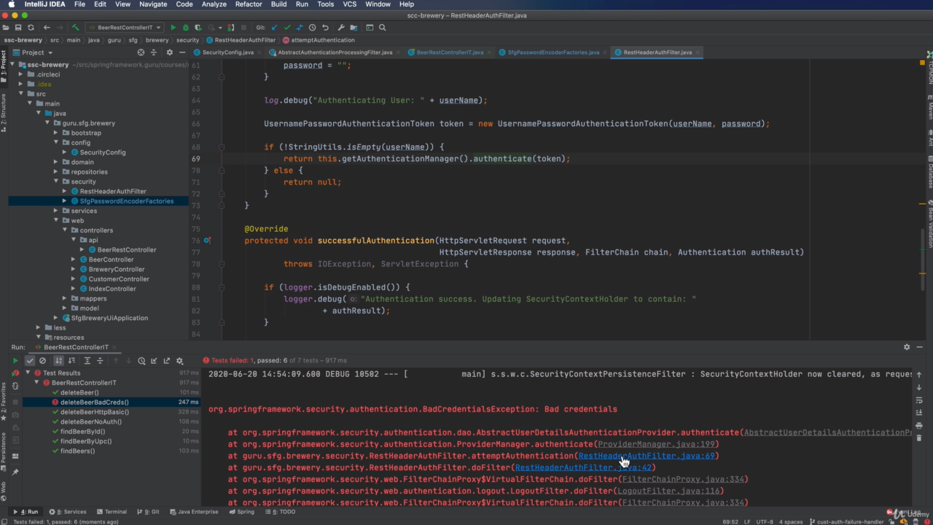Screen dimensions: 933x525
Task: Click Git update project arrow icon
Action: [274, 28]
